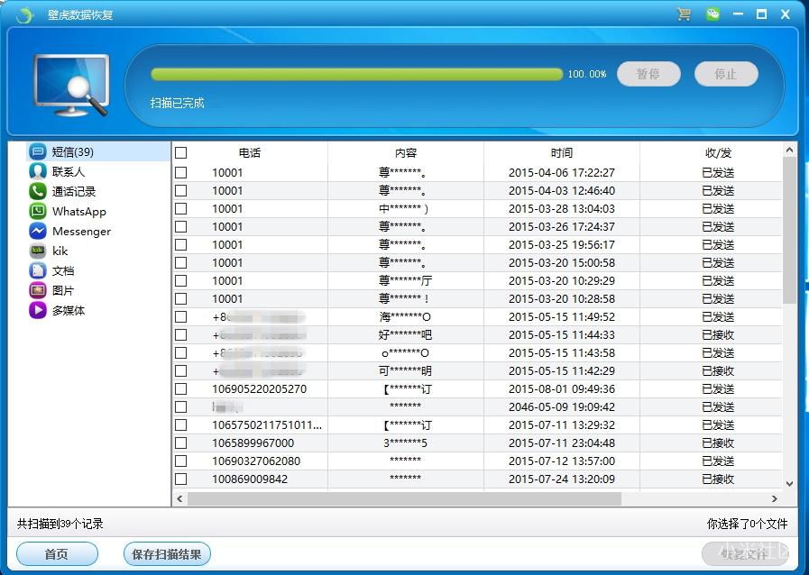The image size is (809, 575).
Task: Open 文档 category label
Action: [63, 270]
